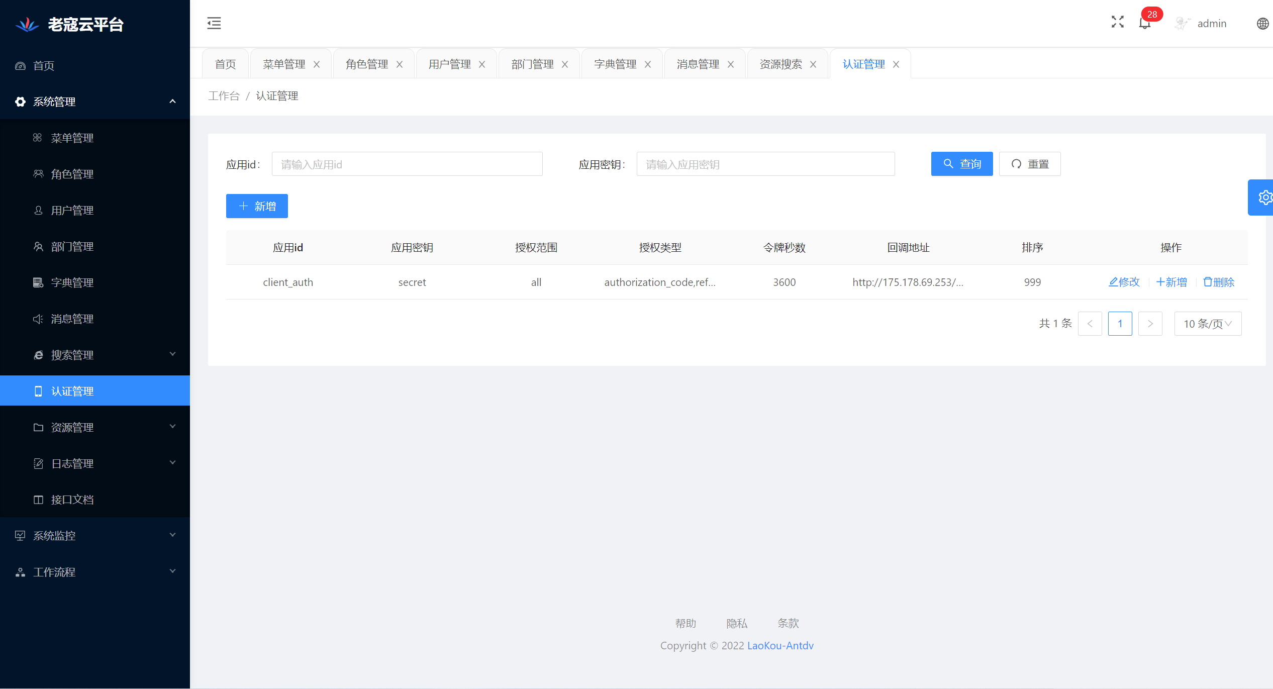Open the settings gear drawer handle
This screenshot has width=1273, height=689.
[x=1263, y=198]
